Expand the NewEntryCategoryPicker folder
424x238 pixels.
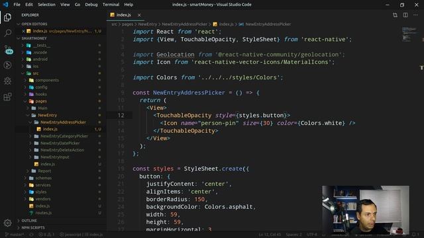pos(64,136)
